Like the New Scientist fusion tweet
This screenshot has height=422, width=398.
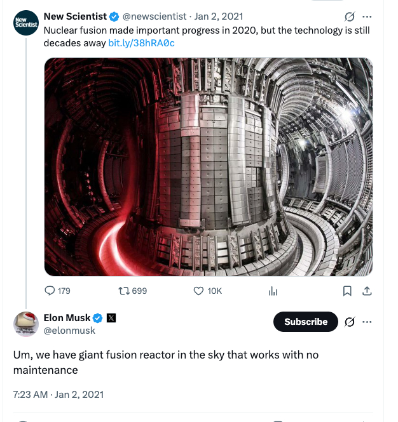tap(198, 291)
